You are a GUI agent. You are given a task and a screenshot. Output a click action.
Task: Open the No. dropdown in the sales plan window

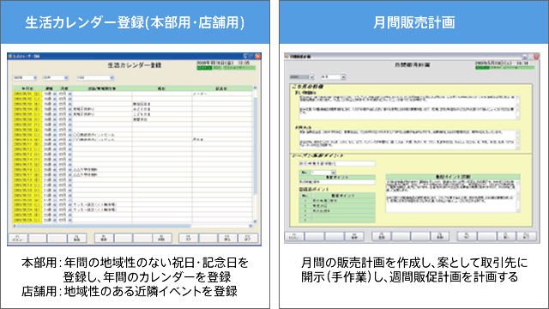(323, 173)
